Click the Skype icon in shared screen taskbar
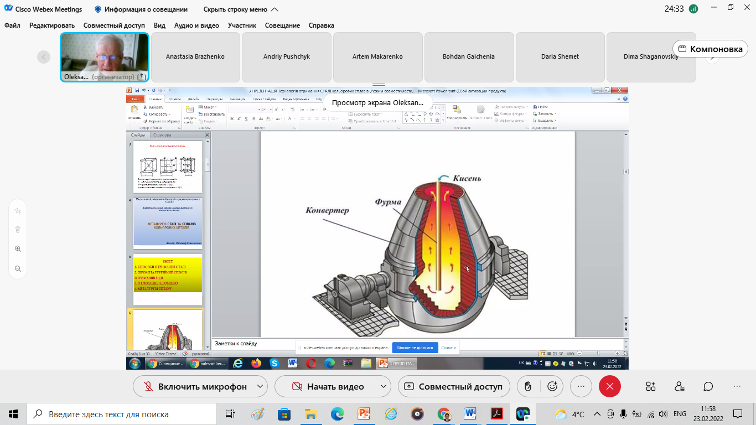This screenshot has height=425, width=756. coord(274,364)
